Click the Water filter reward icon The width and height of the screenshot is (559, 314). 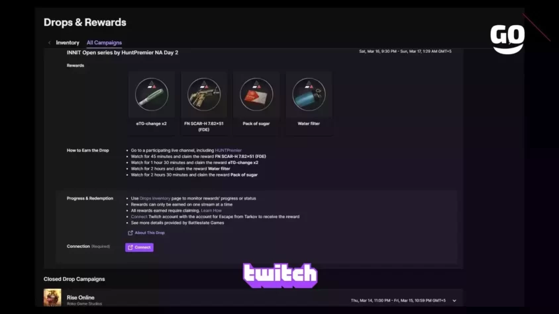309,95
